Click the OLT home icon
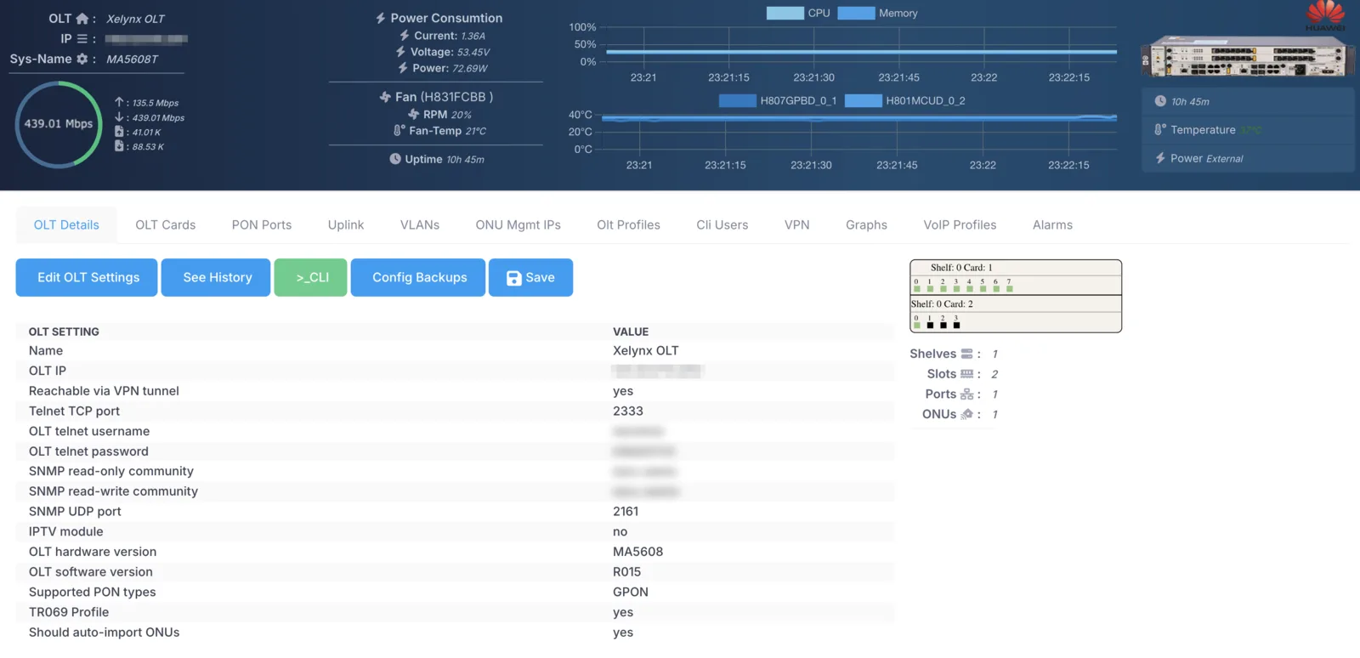Image resolution: width=1360 pixels, height=658 pixels. click(x=82, y=19)
